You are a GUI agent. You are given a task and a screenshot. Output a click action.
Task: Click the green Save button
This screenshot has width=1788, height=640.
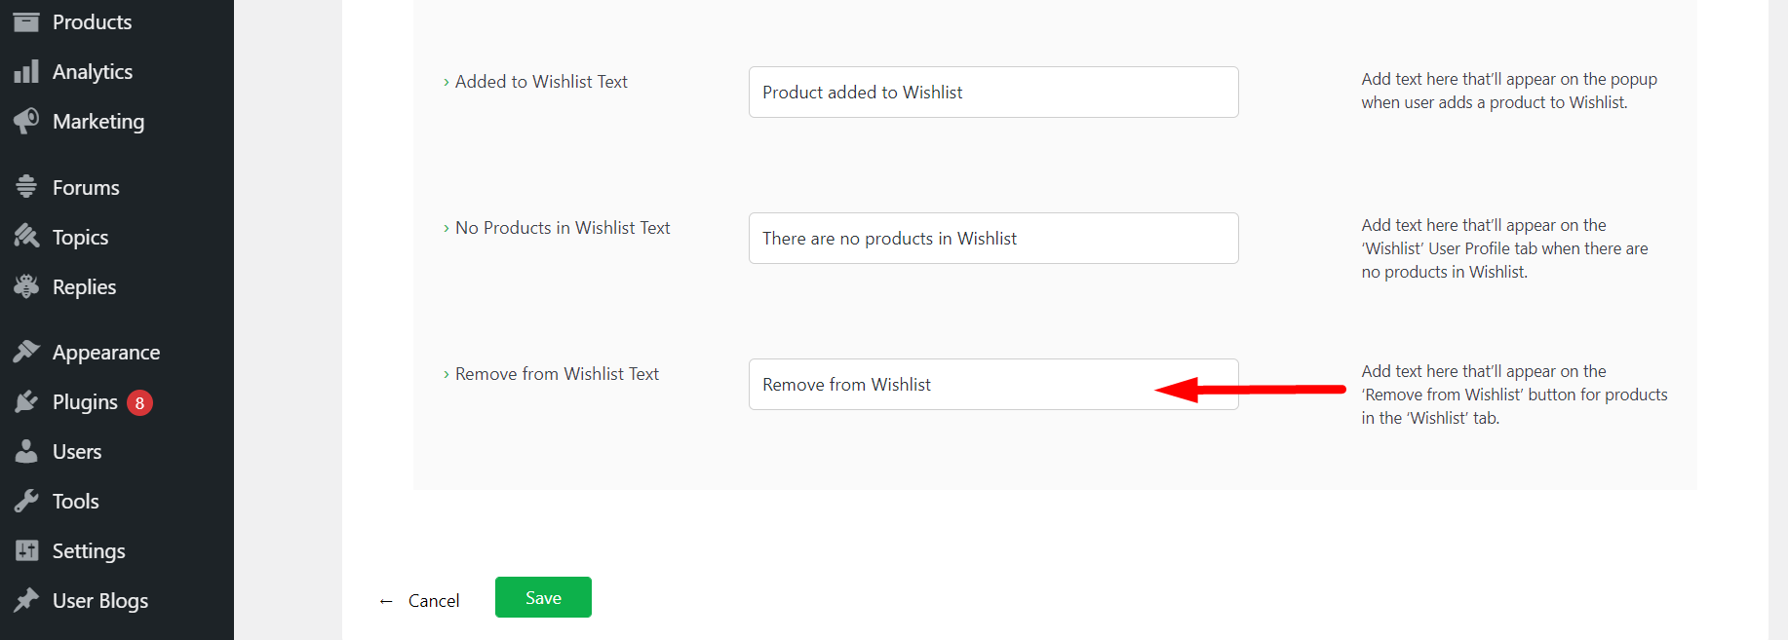[543, 596]
